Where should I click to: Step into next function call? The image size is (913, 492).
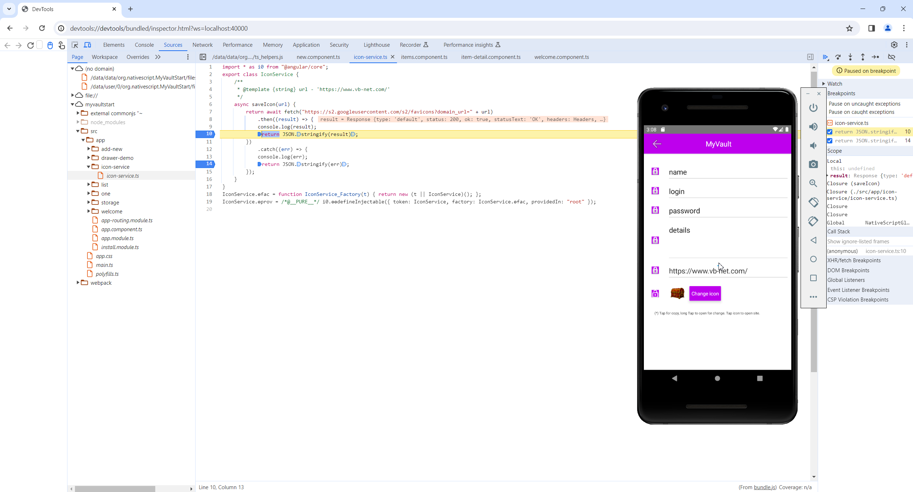click(851, 57)
